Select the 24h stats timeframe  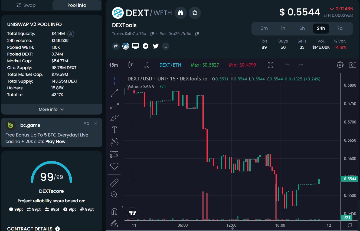(321, 28)
